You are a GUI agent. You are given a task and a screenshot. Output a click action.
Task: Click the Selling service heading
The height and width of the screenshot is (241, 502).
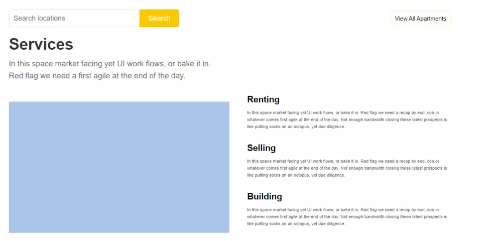click(261, 148)
